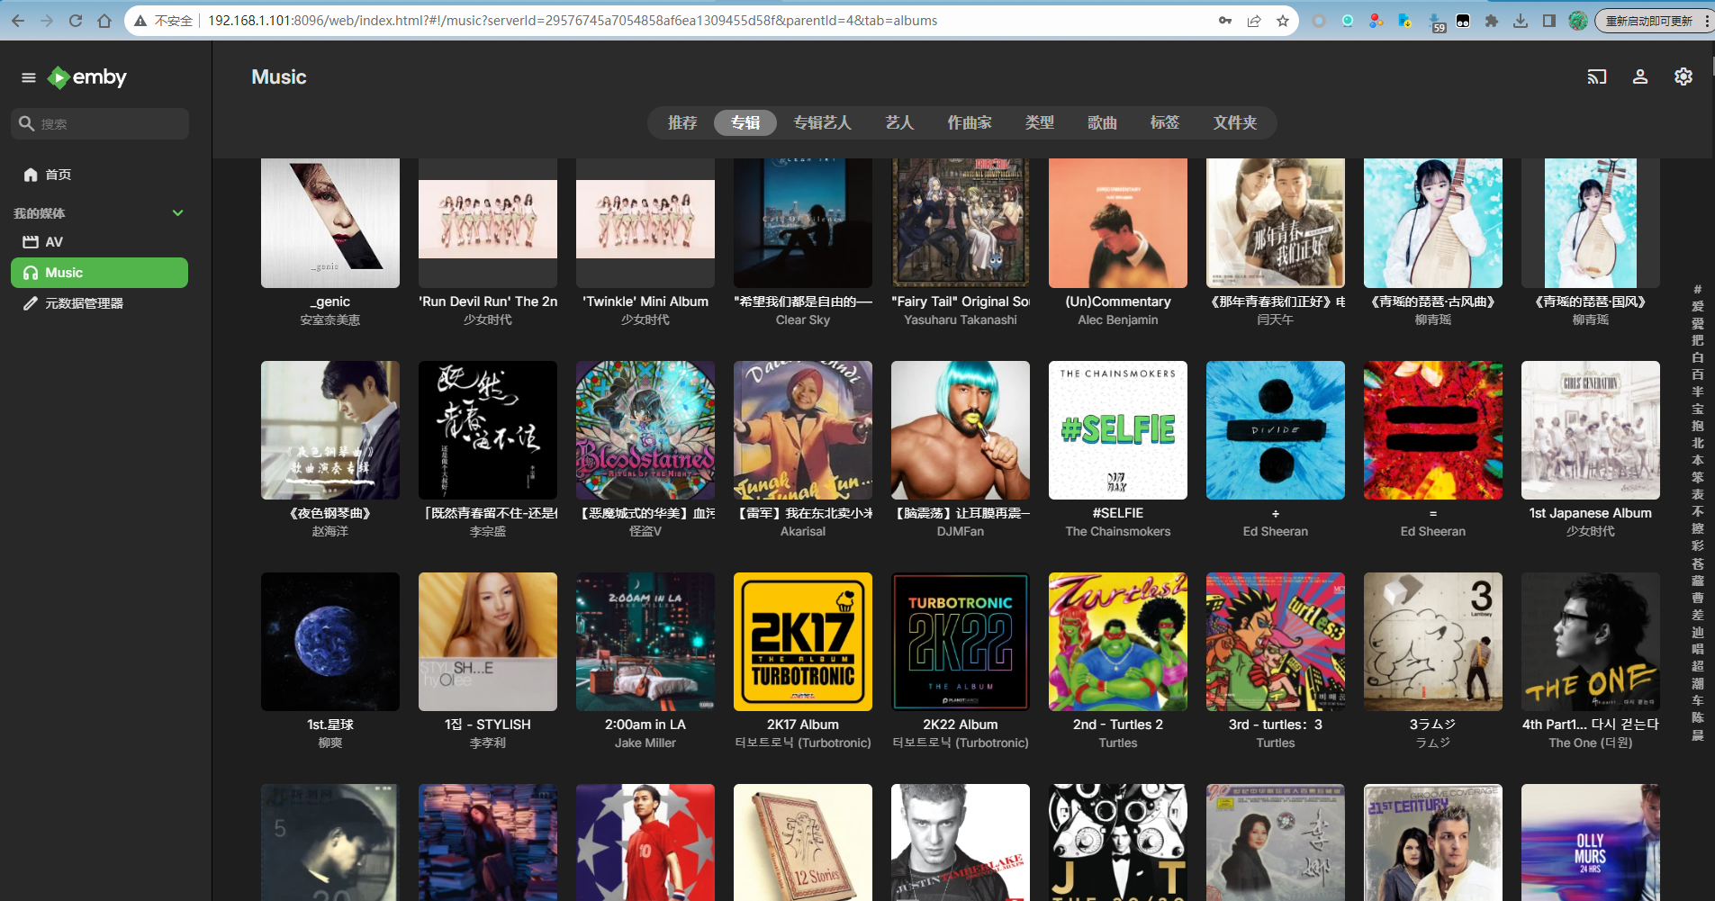
Task: Click artist link The Chainsmokers
Action: tap(1118, 531)
